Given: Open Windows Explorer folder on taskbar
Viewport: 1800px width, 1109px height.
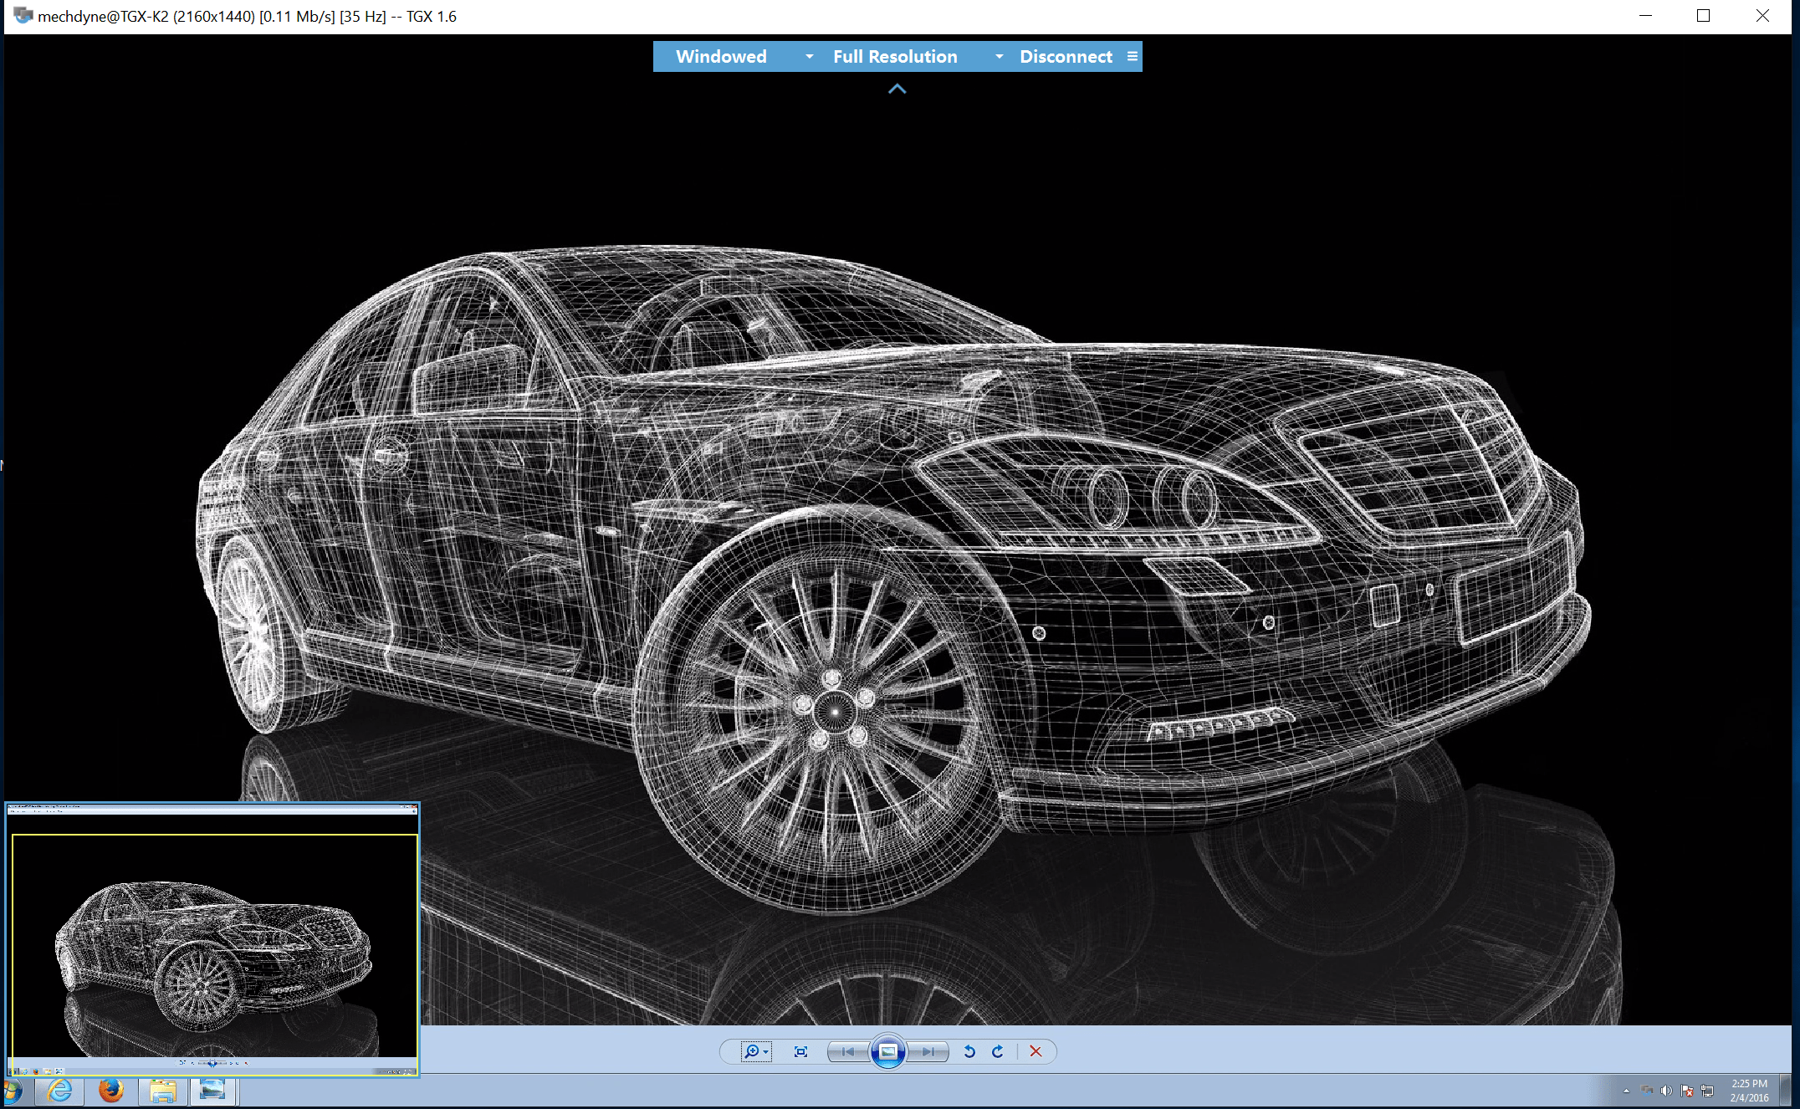Looking at the screenshot, I should [x=162, y=1091].
